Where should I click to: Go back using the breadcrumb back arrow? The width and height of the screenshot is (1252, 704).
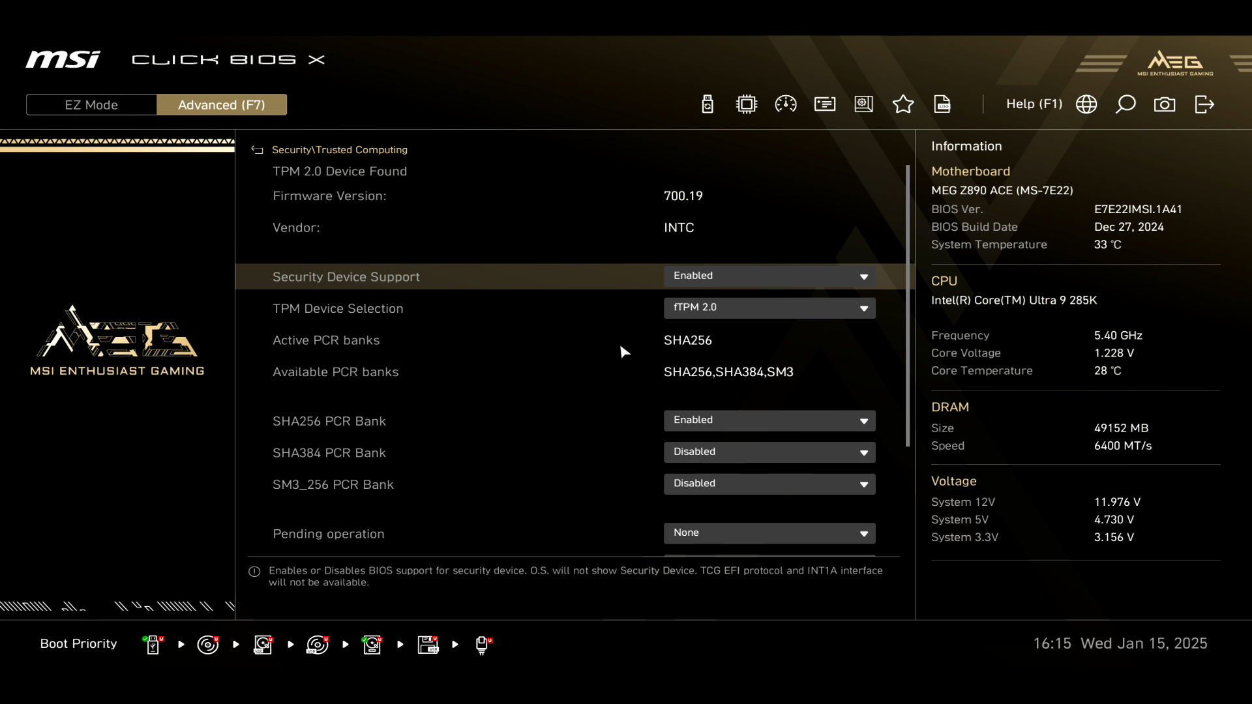coord(257,150)
